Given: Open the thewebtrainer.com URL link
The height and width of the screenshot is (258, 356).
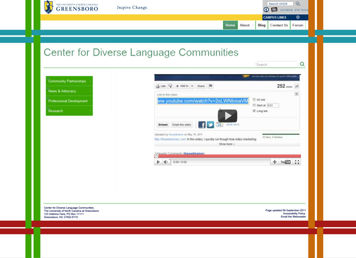Looking at the screenshot, I should 170,139.
